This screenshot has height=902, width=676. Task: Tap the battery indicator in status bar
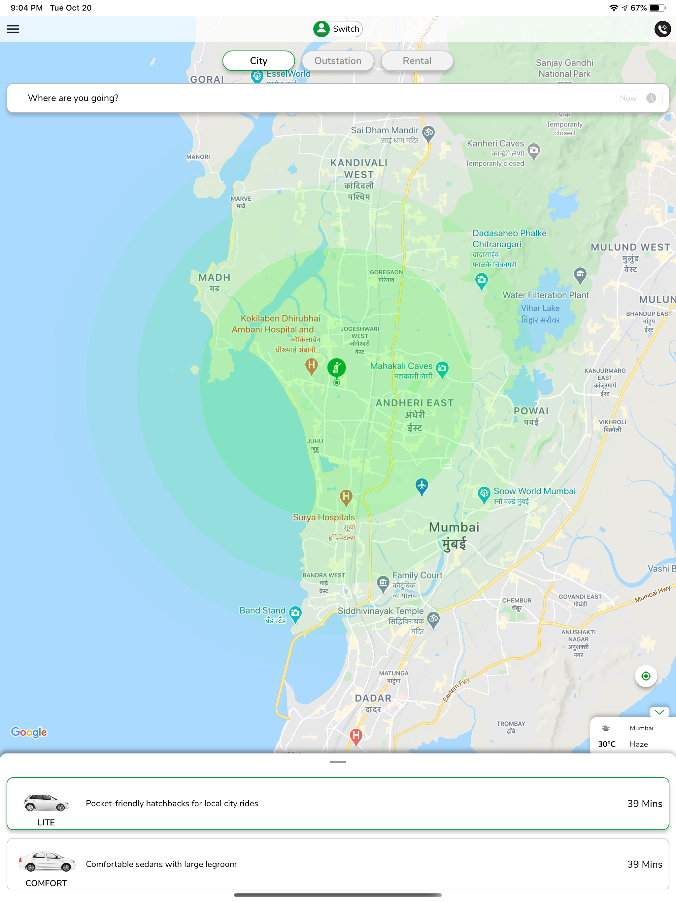click(x=657, y=8)
